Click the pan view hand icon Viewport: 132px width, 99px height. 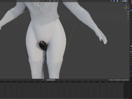[128, 14]
